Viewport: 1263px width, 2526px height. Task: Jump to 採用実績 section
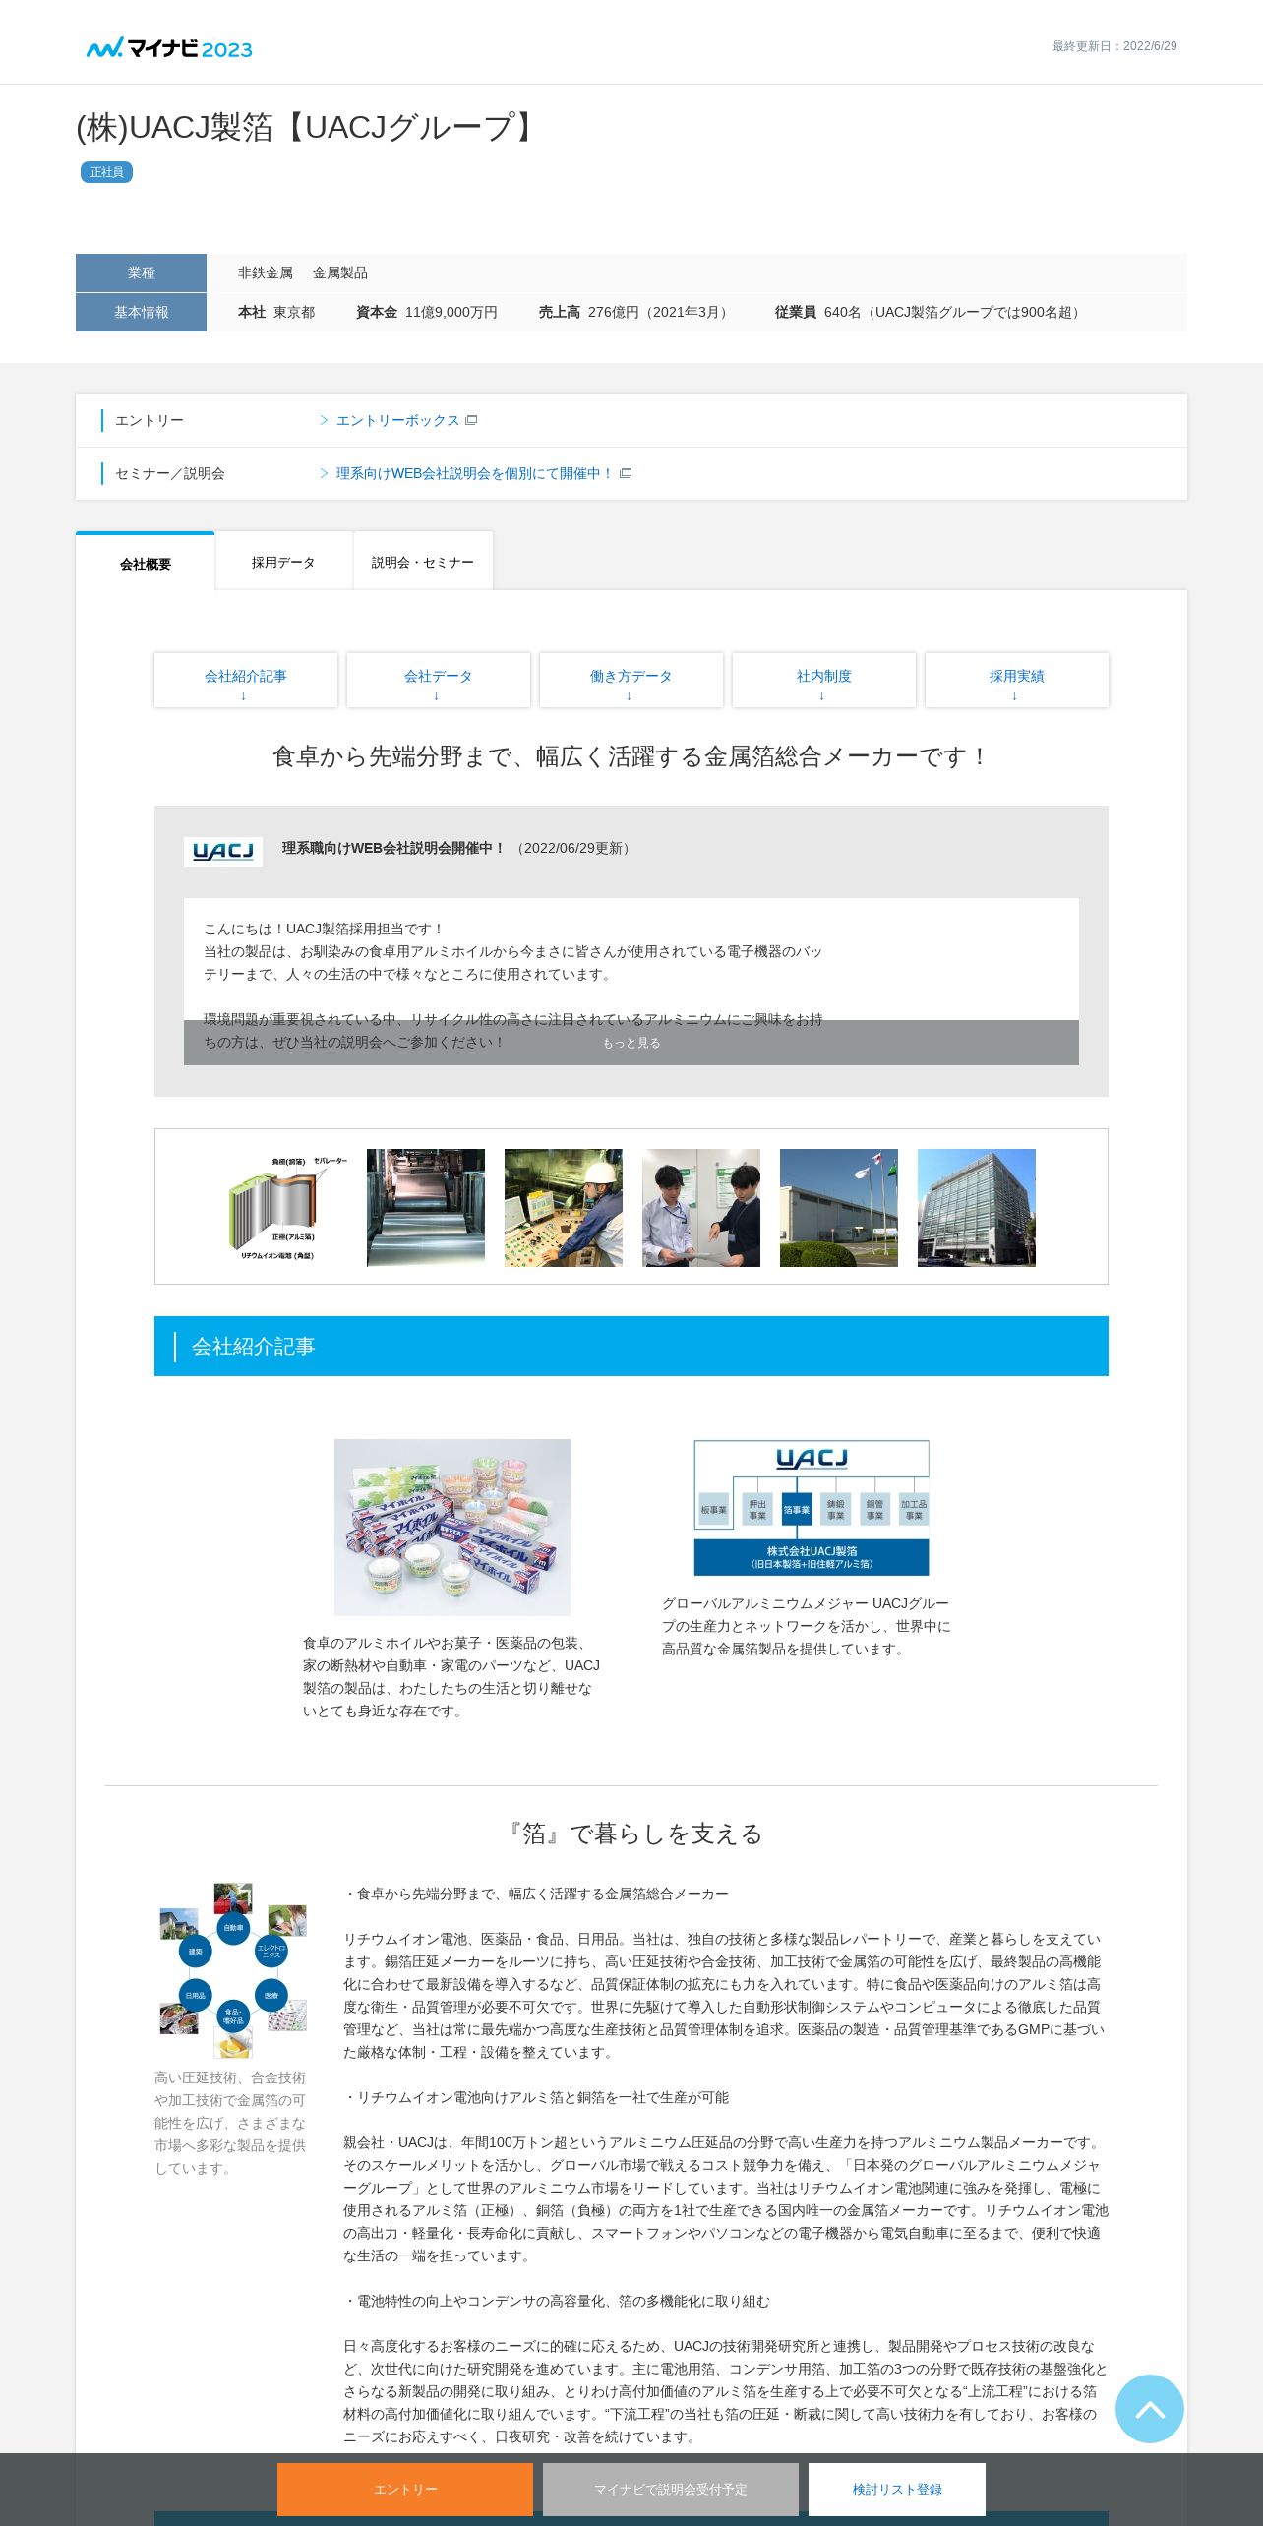coord(1017,680)
